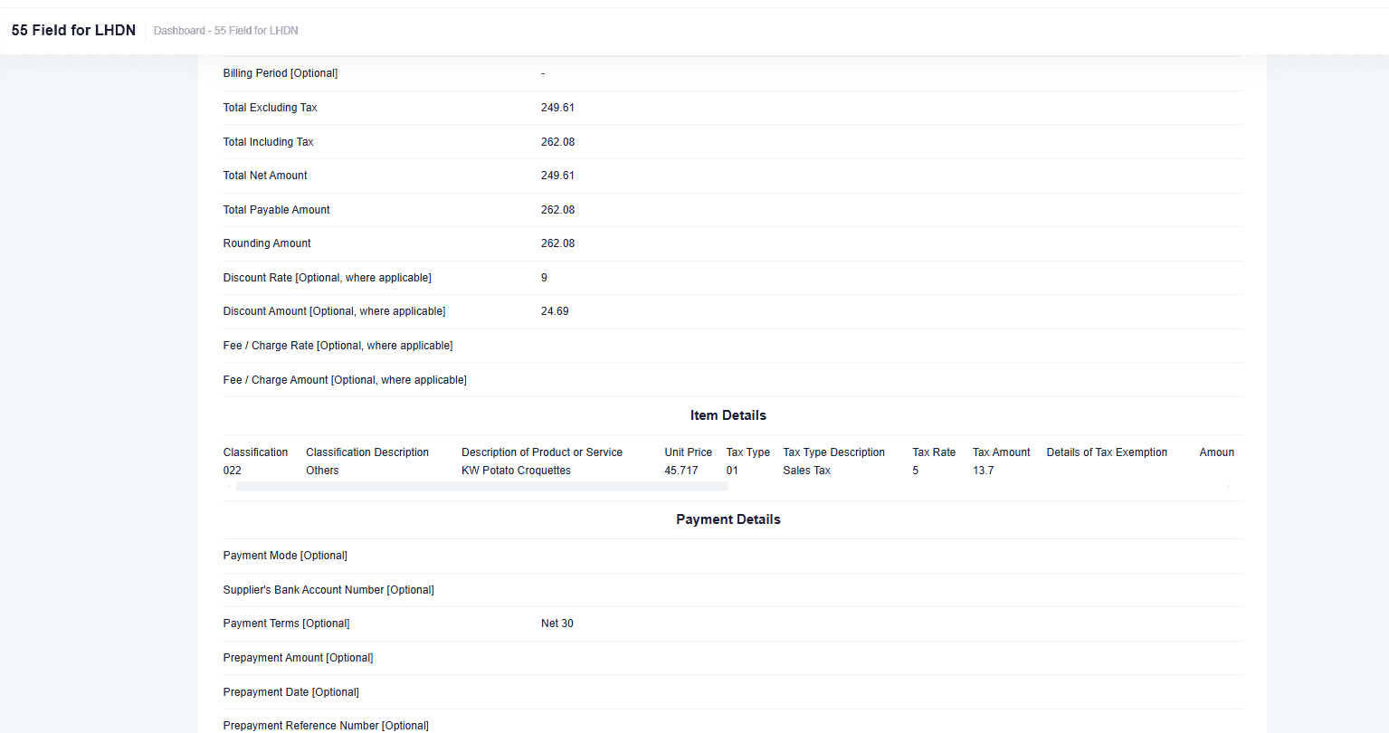Select the Total Payable Amount value 262.08
Viewport: 1389px width, 733px height.
pyautogui.click(x=557, y=210)
